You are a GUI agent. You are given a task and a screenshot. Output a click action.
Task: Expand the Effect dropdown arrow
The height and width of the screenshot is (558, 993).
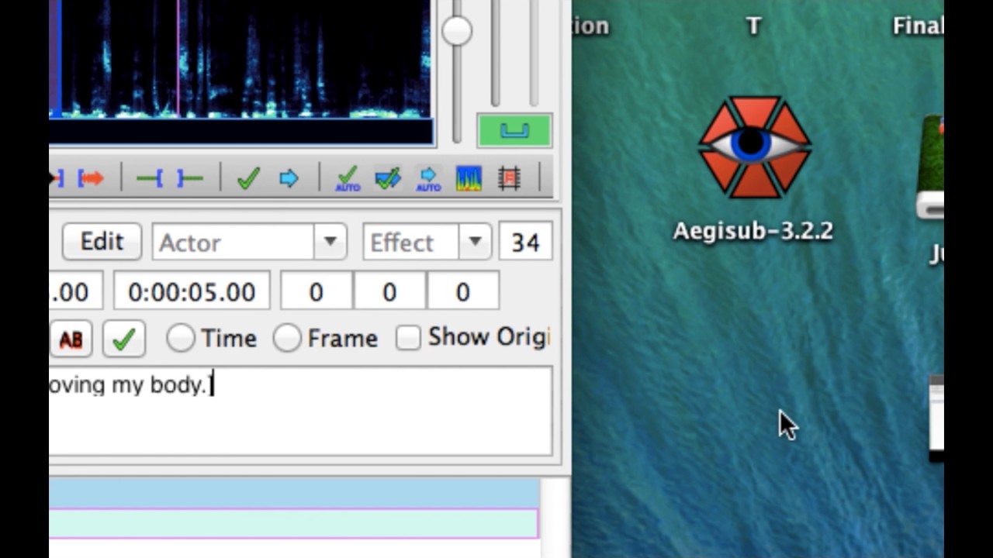(x=475, y=242)
